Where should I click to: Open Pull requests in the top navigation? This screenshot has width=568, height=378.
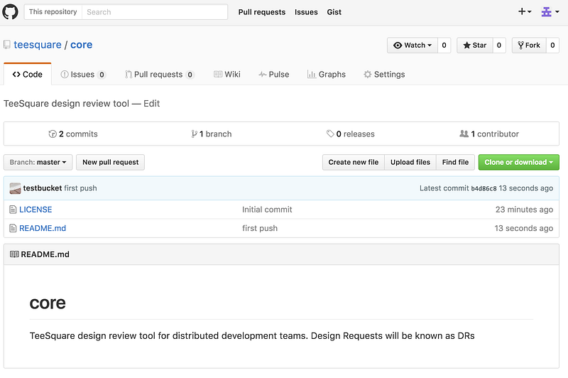click(261, 12)
